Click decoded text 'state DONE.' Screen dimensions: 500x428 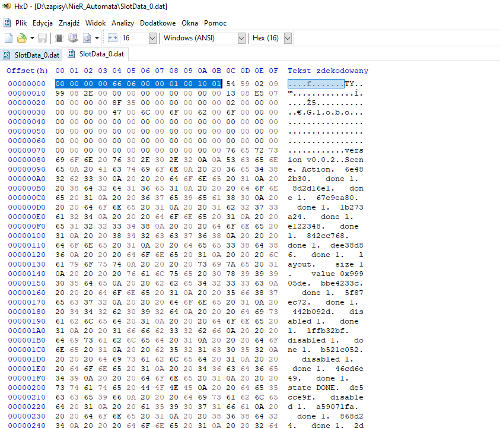point(313,388)
